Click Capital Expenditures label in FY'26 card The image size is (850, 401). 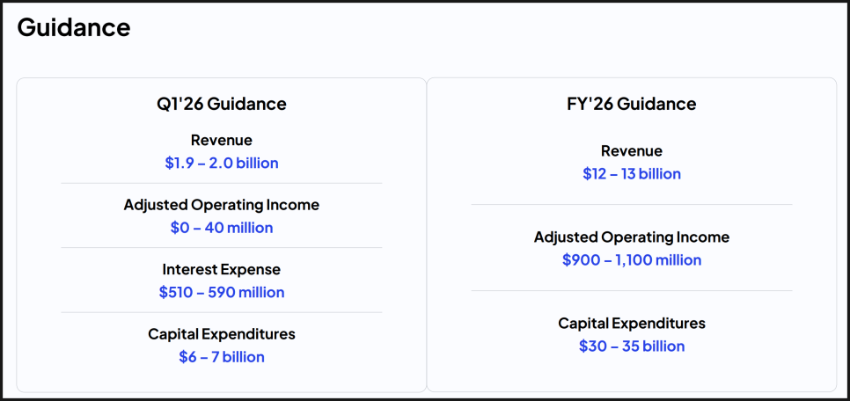[632, 324]
